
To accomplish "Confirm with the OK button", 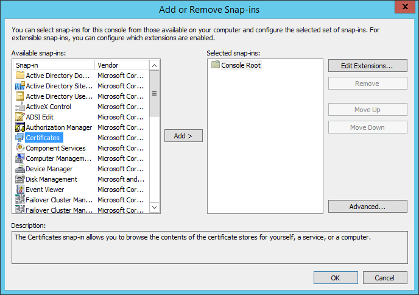I will click(x=335, y=278).
